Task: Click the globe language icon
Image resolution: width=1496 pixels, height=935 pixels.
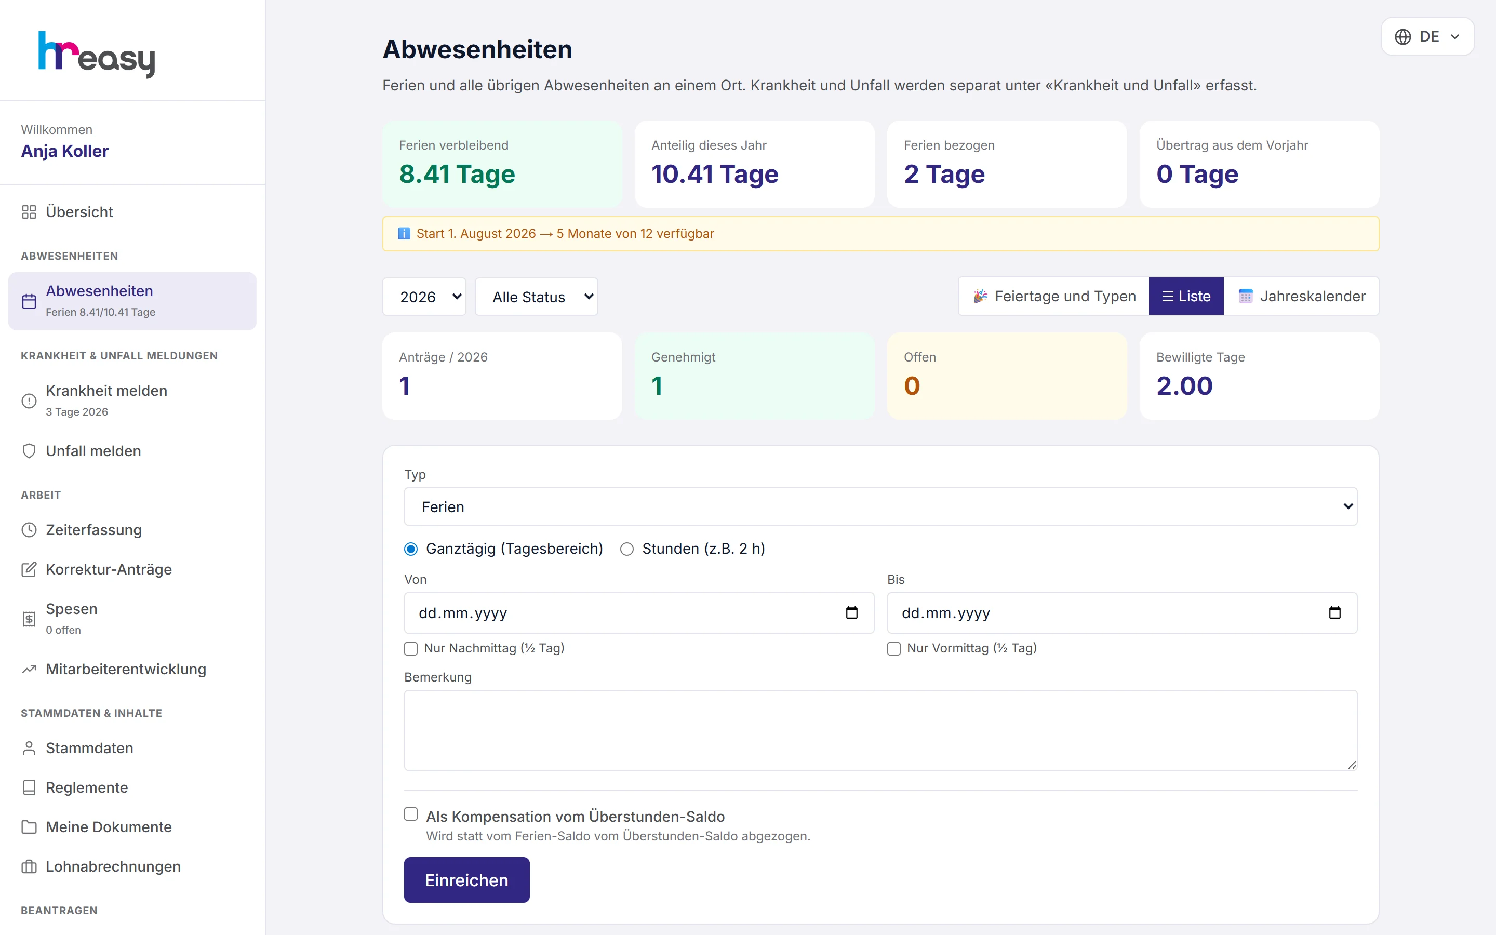Action: 1402,37
